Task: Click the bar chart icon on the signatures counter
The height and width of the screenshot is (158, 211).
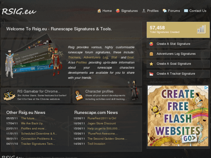Action: [201, 29]
